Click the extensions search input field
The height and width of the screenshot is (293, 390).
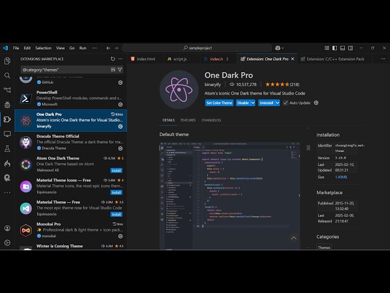coord(64,70)
